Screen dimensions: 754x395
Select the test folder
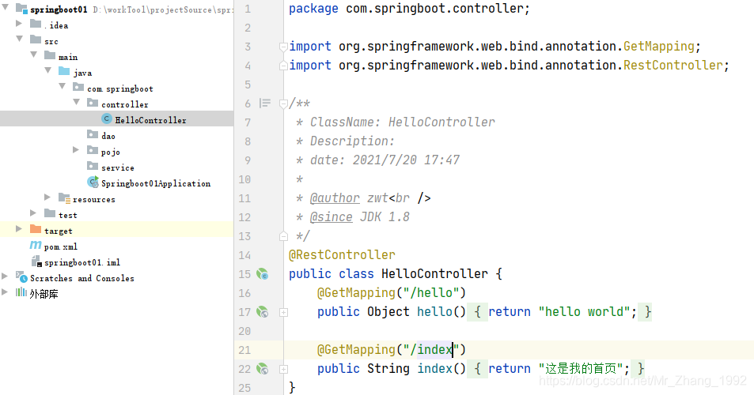tap(68, 215)
